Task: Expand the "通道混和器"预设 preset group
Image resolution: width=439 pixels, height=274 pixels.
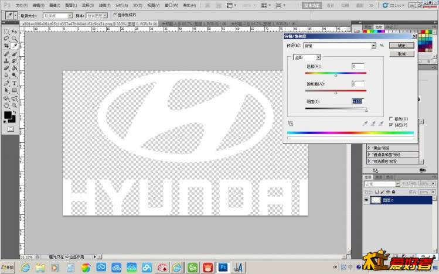Action: 369,155
